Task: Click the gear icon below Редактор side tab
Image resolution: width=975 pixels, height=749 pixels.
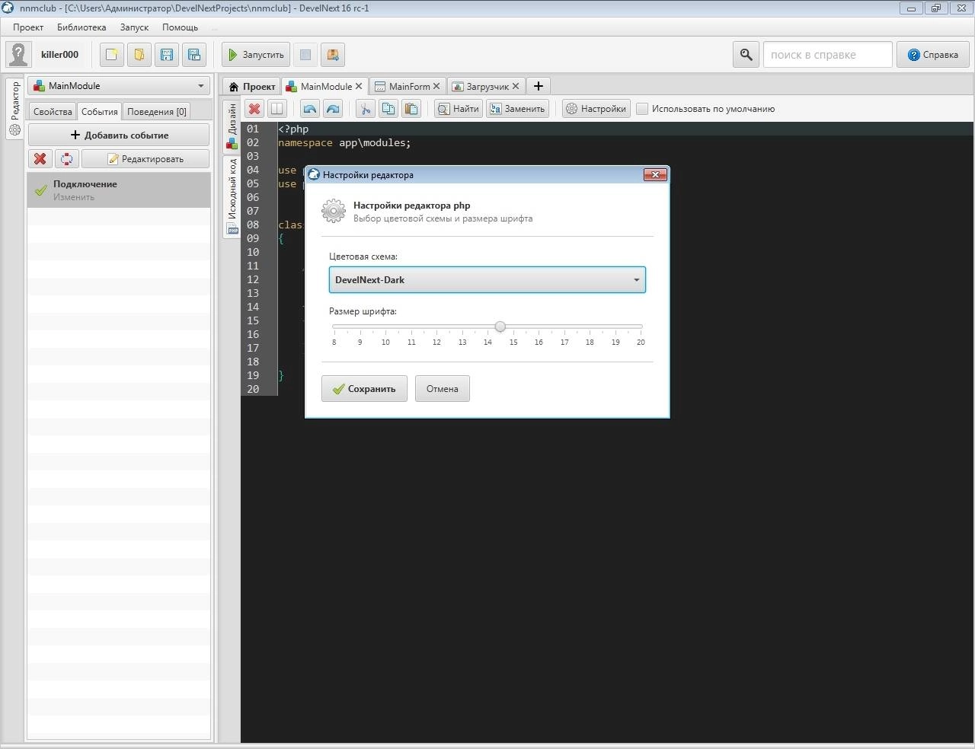Action: pyautogui.click(x=14, y=130)
